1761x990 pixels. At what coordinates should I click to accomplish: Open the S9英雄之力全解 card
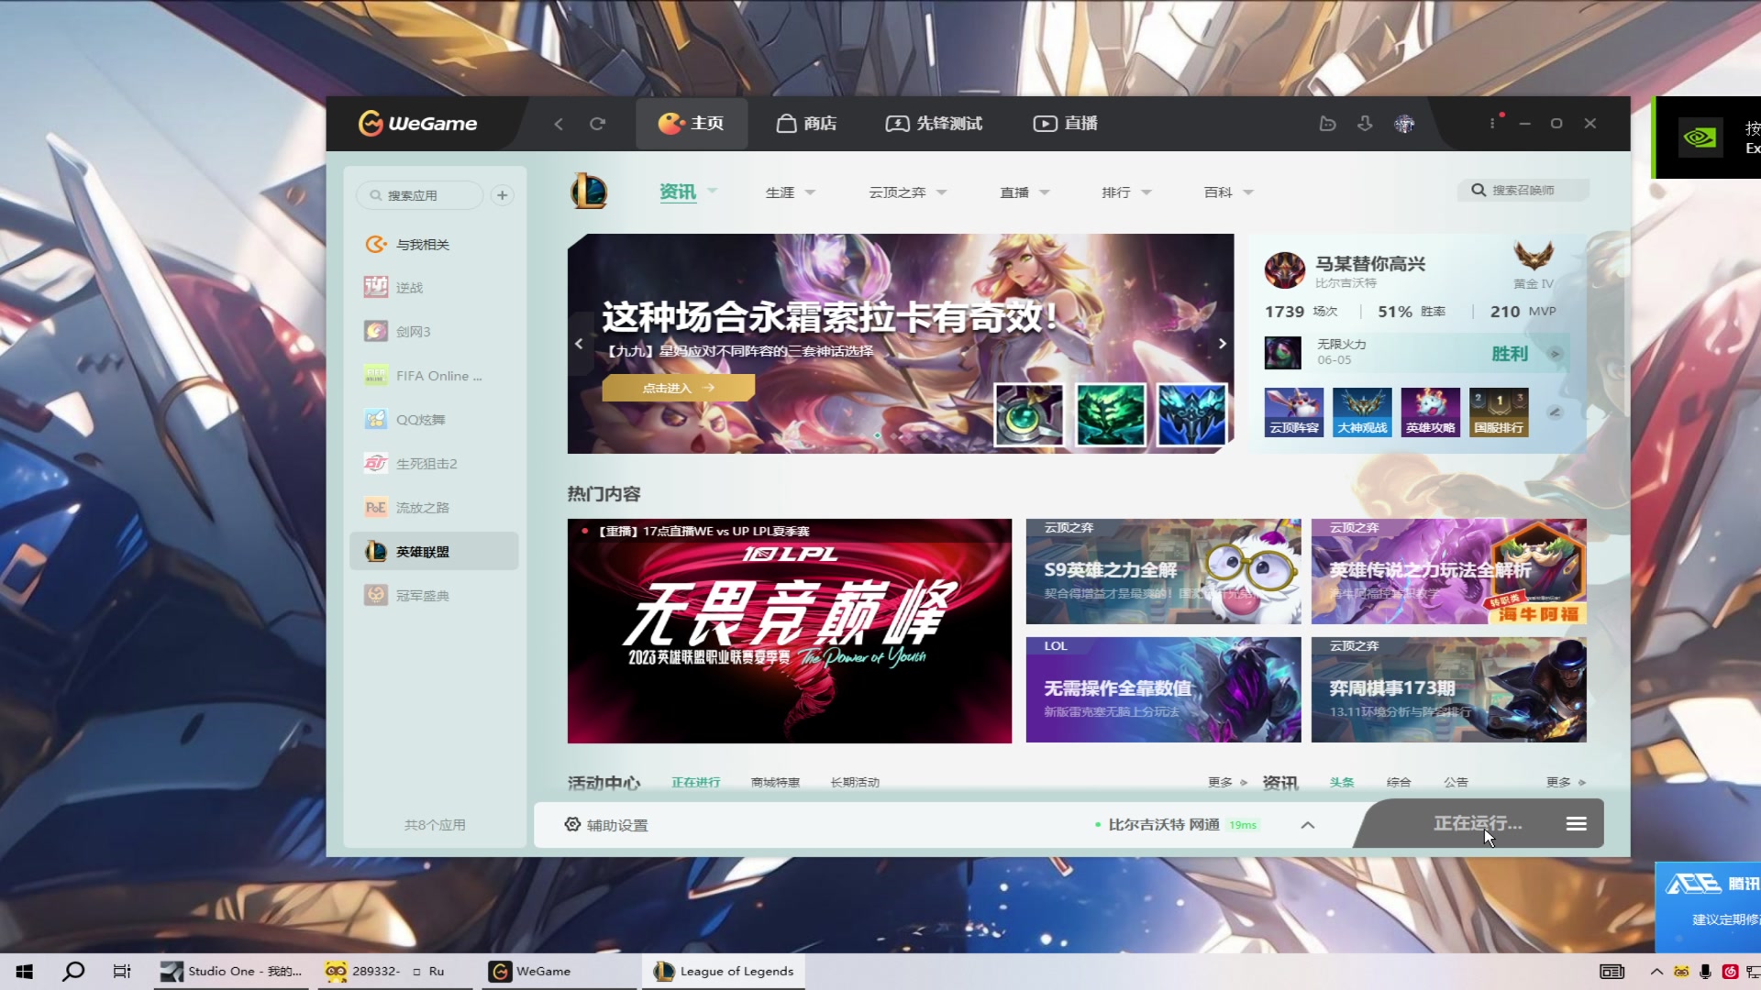click(1163, 571)
